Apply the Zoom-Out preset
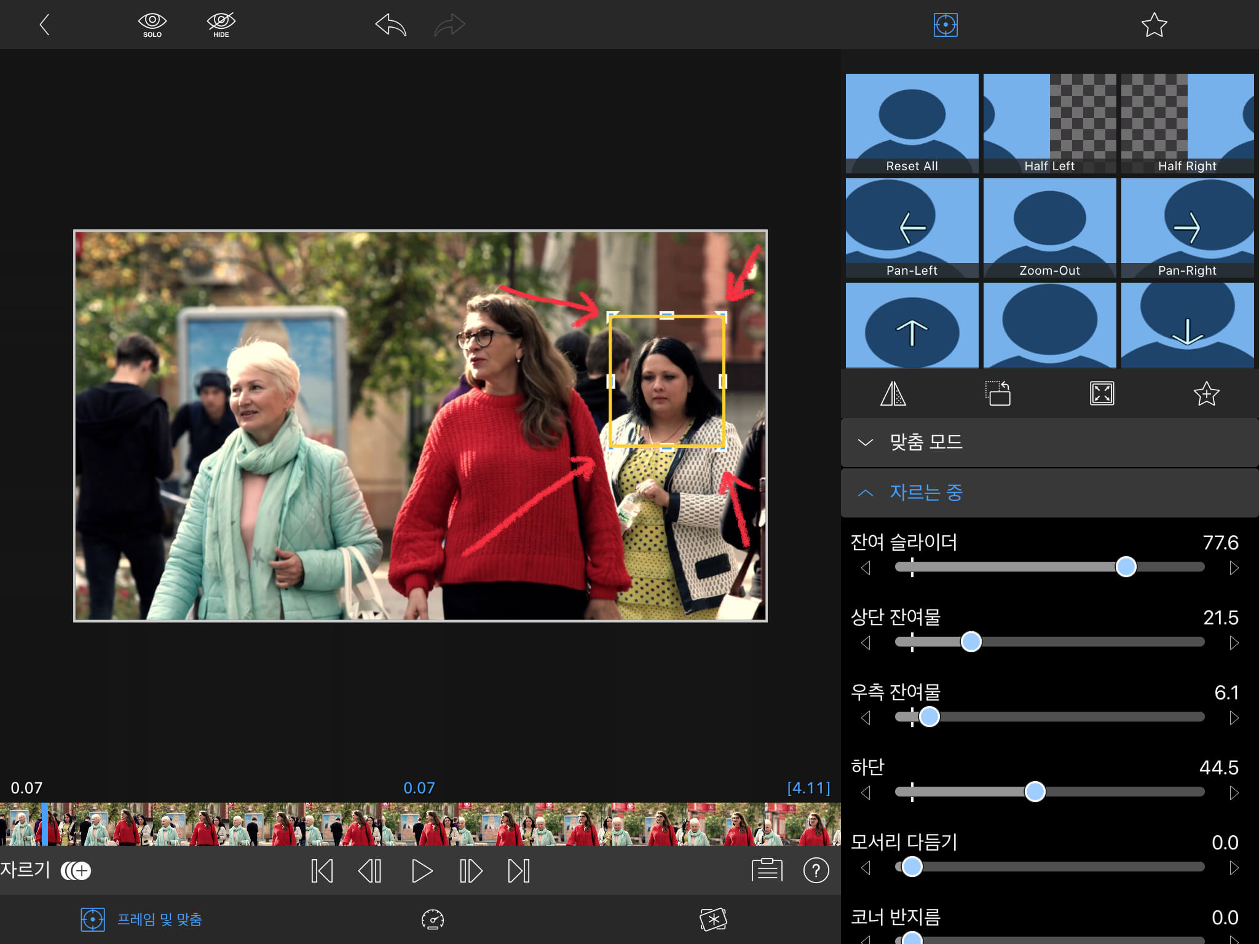The height and width of the screenshot is (944, 1259). point(1049,228)
